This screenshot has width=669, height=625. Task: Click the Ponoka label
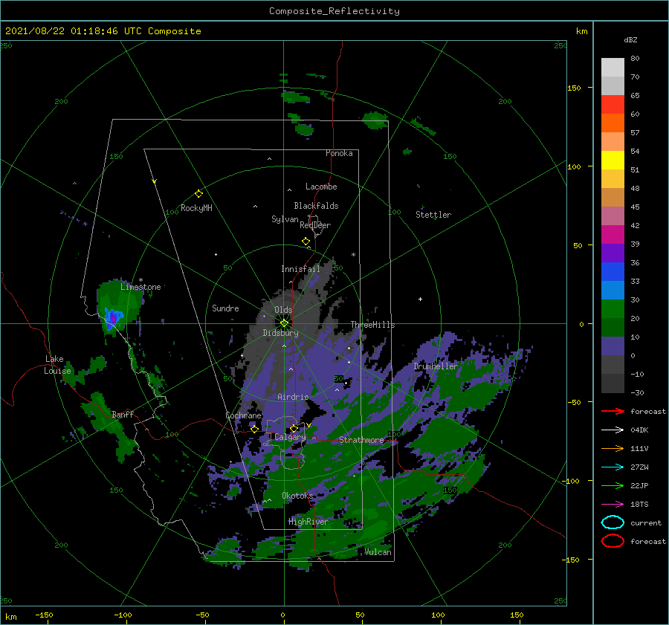[x=339, y=153]
